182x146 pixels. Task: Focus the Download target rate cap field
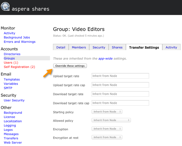[x=120, y=103]
